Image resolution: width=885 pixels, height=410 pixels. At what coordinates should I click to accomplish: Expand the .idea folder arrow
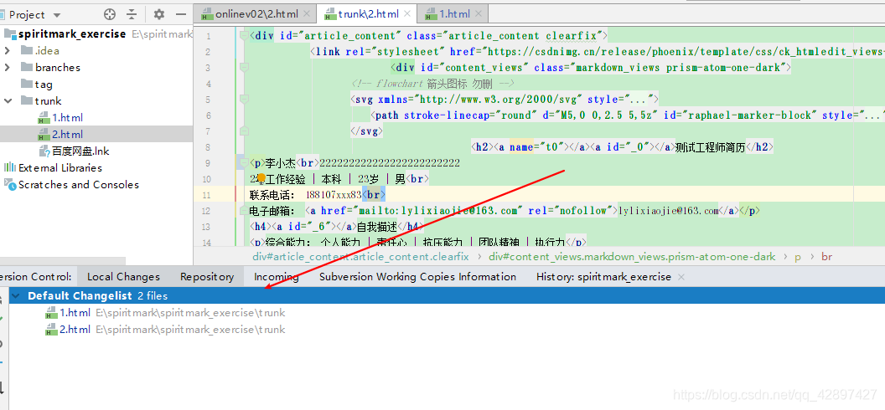point(8,51)
